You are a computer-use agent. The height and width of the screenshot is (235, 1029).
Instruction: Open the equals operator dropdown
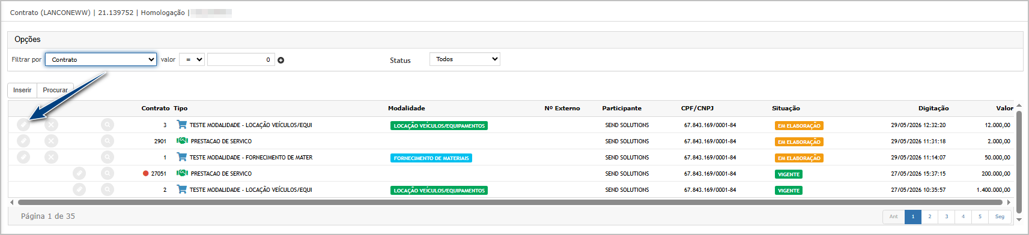coord(192,59)
